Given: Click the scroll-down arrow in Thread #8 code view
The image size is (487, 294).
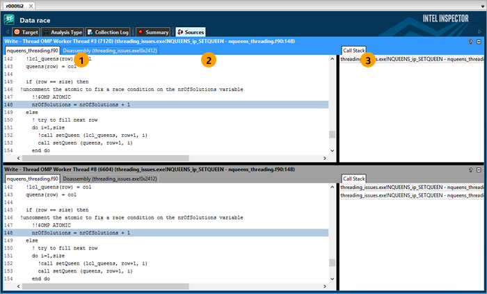Looking at the screenshot, I should [x=332, y=279].
